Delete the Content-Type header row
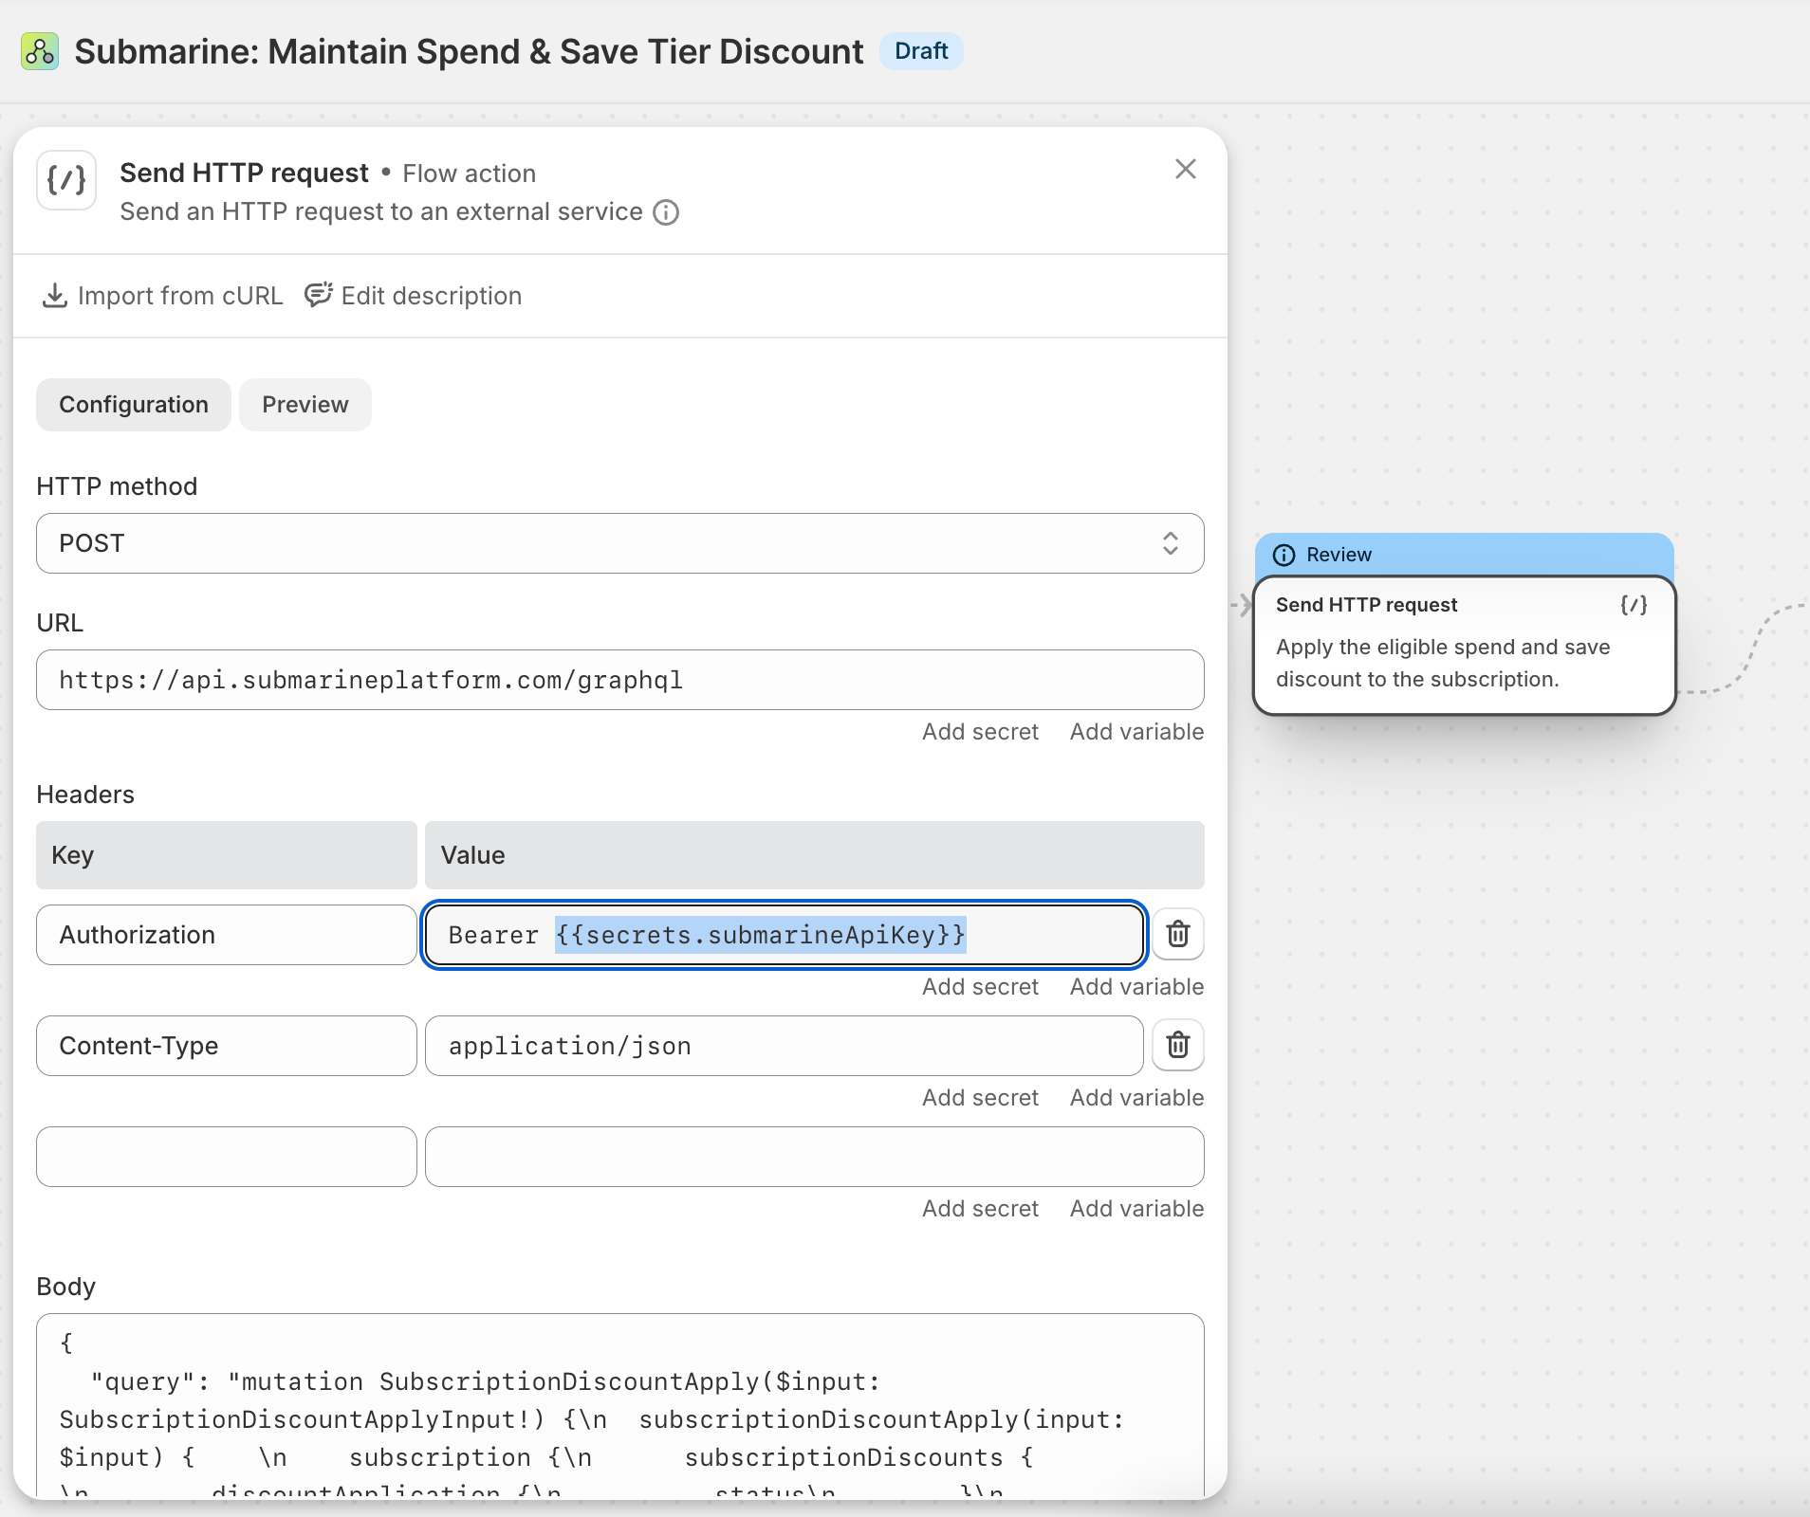1810x1517 pixels. coord(1177,1045)
